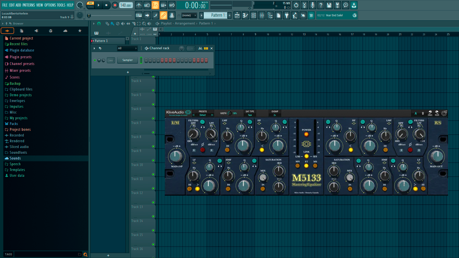Toggle the LINK button on M5133
459x258 pixels.
306,156
